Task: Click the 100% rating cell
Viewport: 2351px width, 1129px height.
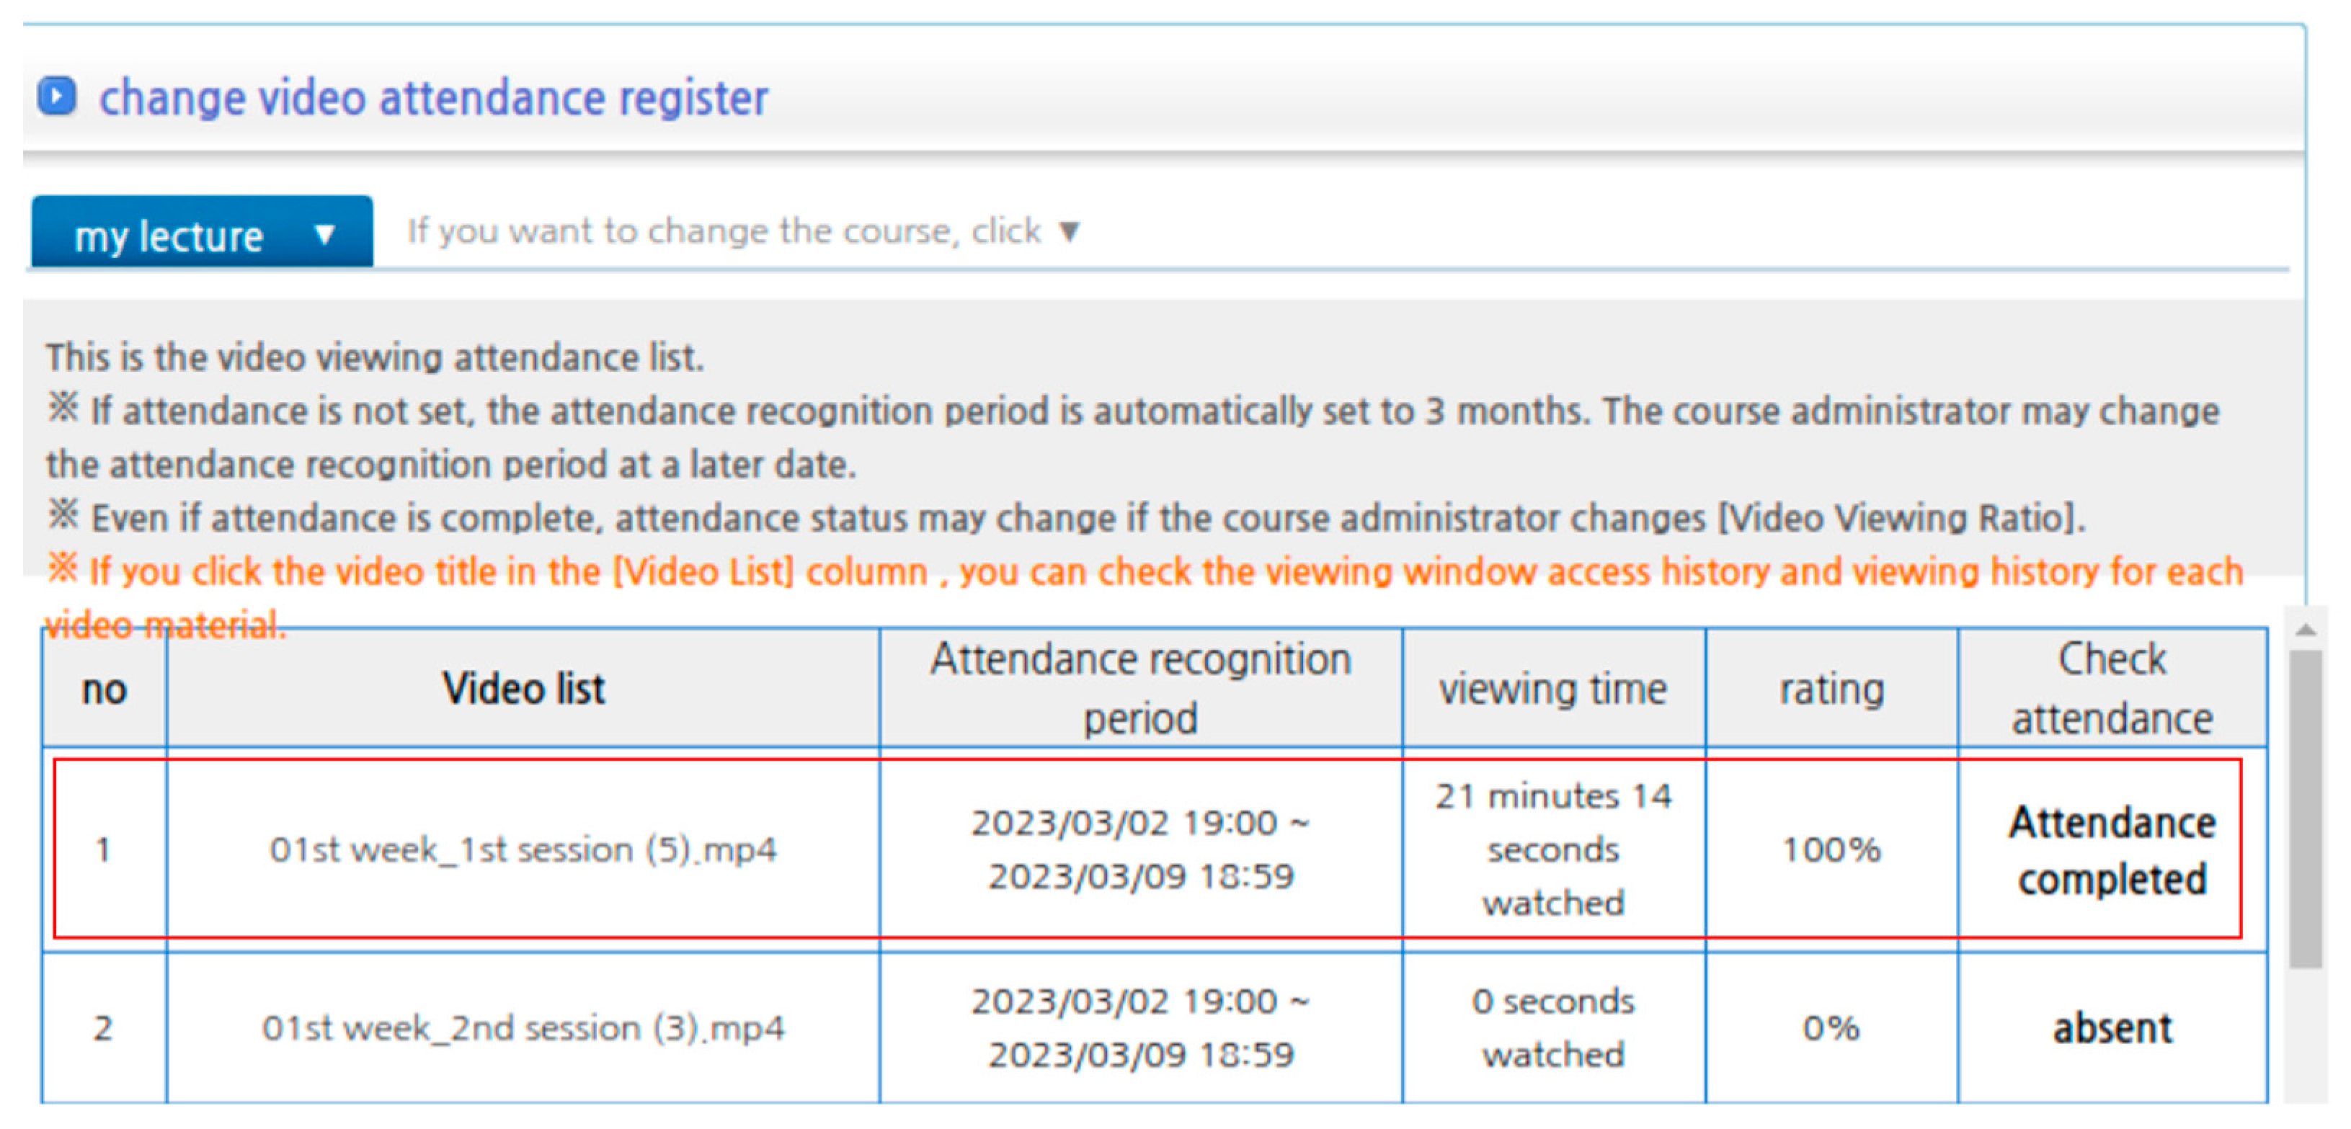Action: [1831, 849]
